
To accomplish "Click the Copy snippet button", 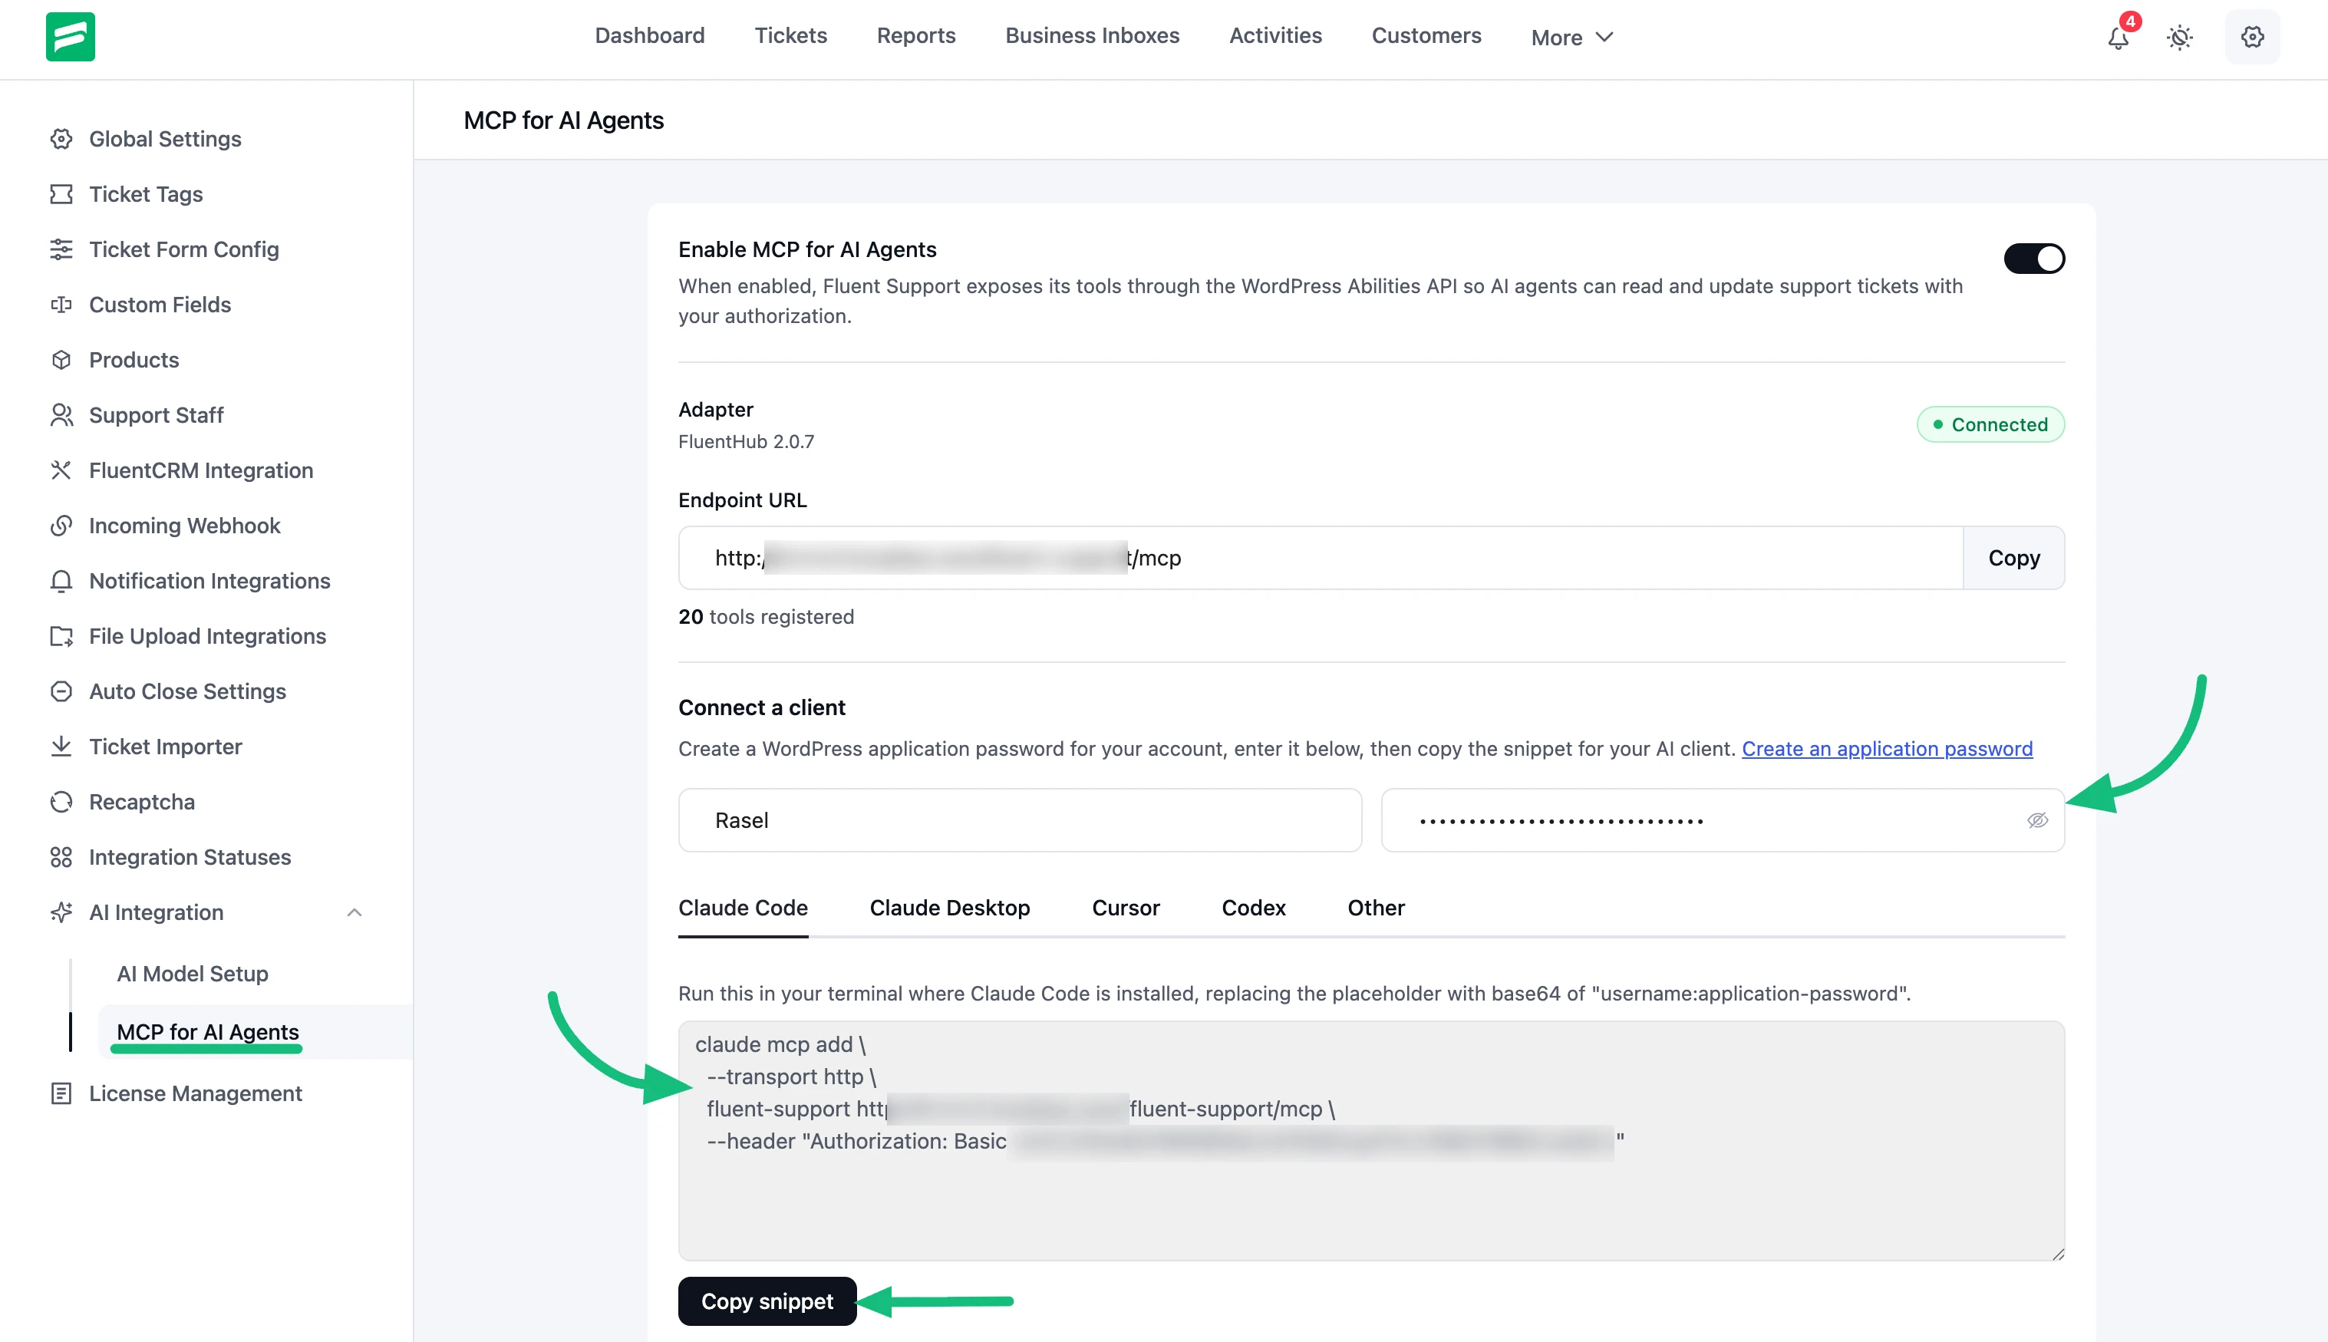I will coord(767,1301).
